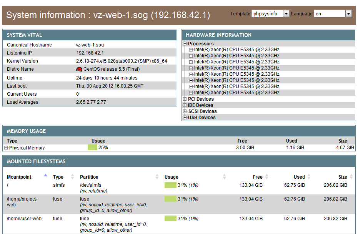Click the Size column sort arrows in filesystems

point(351,177)
